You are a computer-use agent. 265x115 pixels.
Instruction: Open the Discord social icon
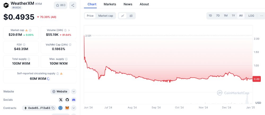(73, 100)
